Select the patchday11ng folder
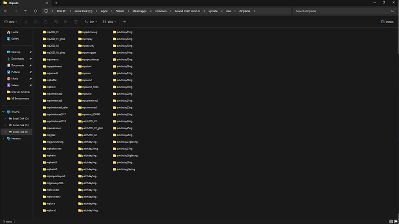The width and height of the screenshot is (399, 224). pyautogui.click(x=123, y=32)
